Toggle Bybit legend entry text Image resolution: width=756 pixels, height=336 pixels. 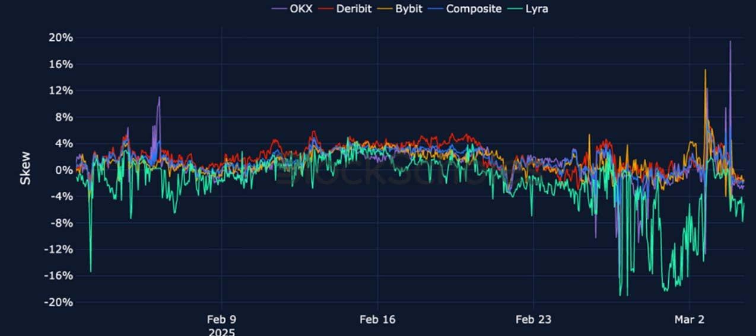[409, 9]
